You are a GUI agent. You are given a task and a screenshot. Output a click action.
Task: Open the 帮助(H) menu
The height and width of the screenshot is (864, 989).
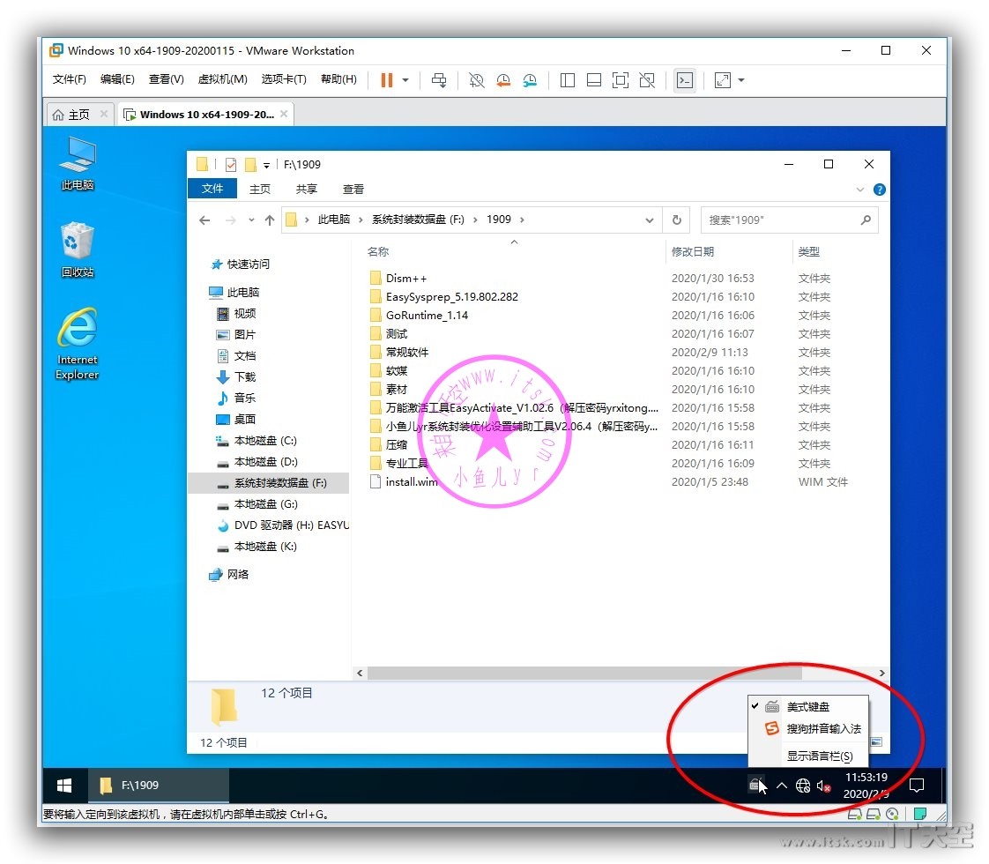[x=338, y=78]
